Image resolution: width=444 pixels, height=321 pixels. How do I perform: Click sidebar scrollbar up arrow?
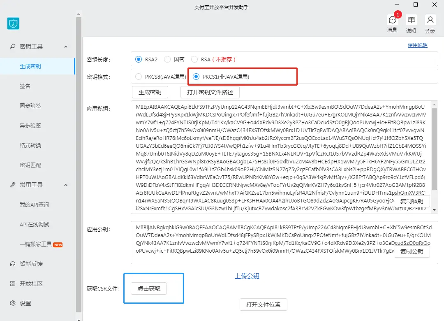79,14
